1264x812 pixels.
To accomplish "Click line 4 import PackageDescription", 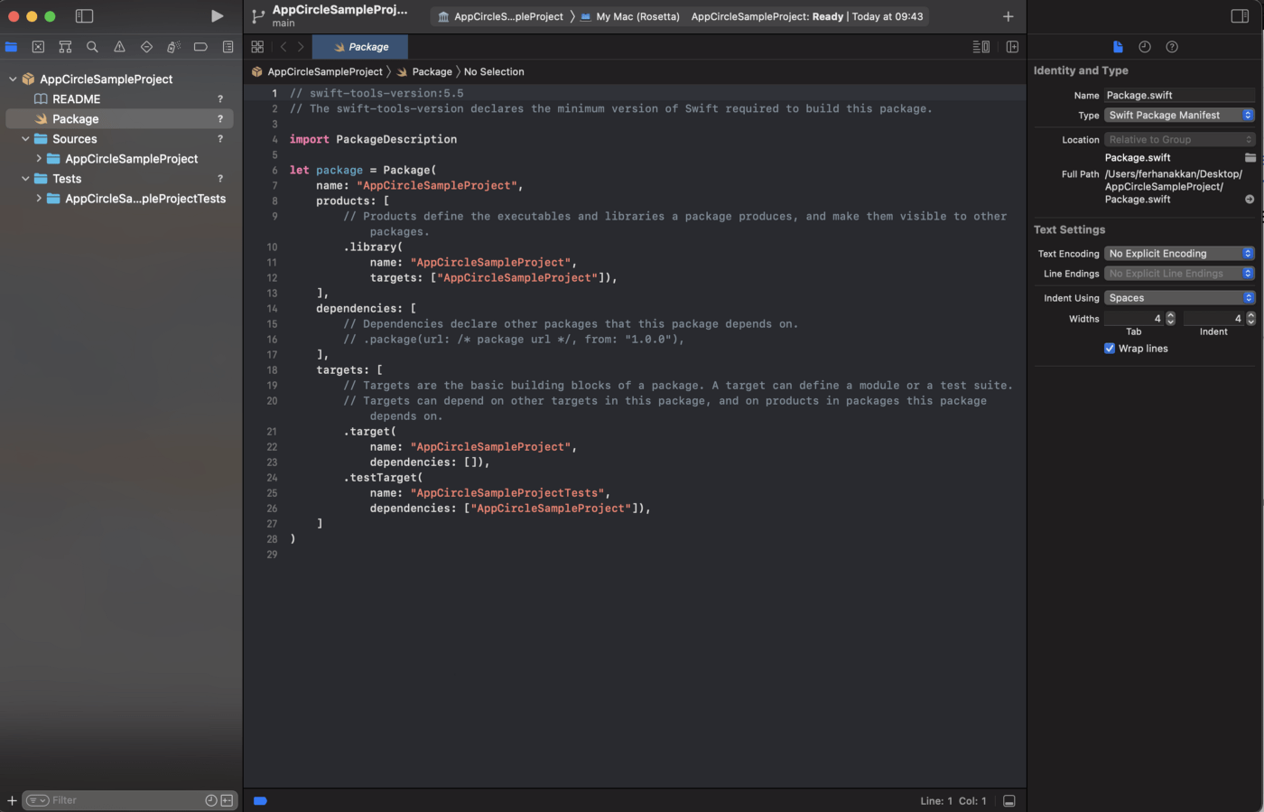I will [x=373, y=139].
